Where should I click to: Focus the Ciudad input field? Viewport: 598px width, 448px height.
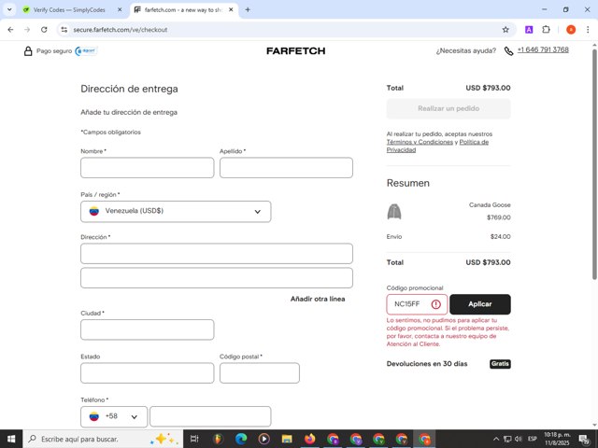coord(148,329)
